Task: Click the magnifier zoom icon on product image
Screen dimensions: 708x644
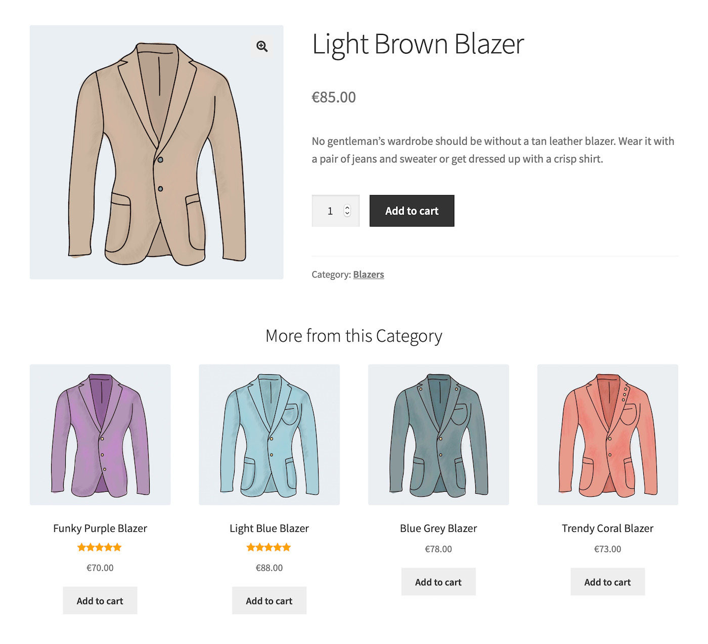Action: pyautogui.click(x=262, y=47)
